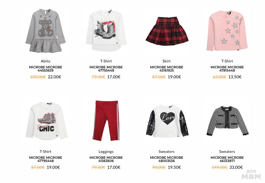
Task: Select product code 44553639 link
Action: point(45,70)
